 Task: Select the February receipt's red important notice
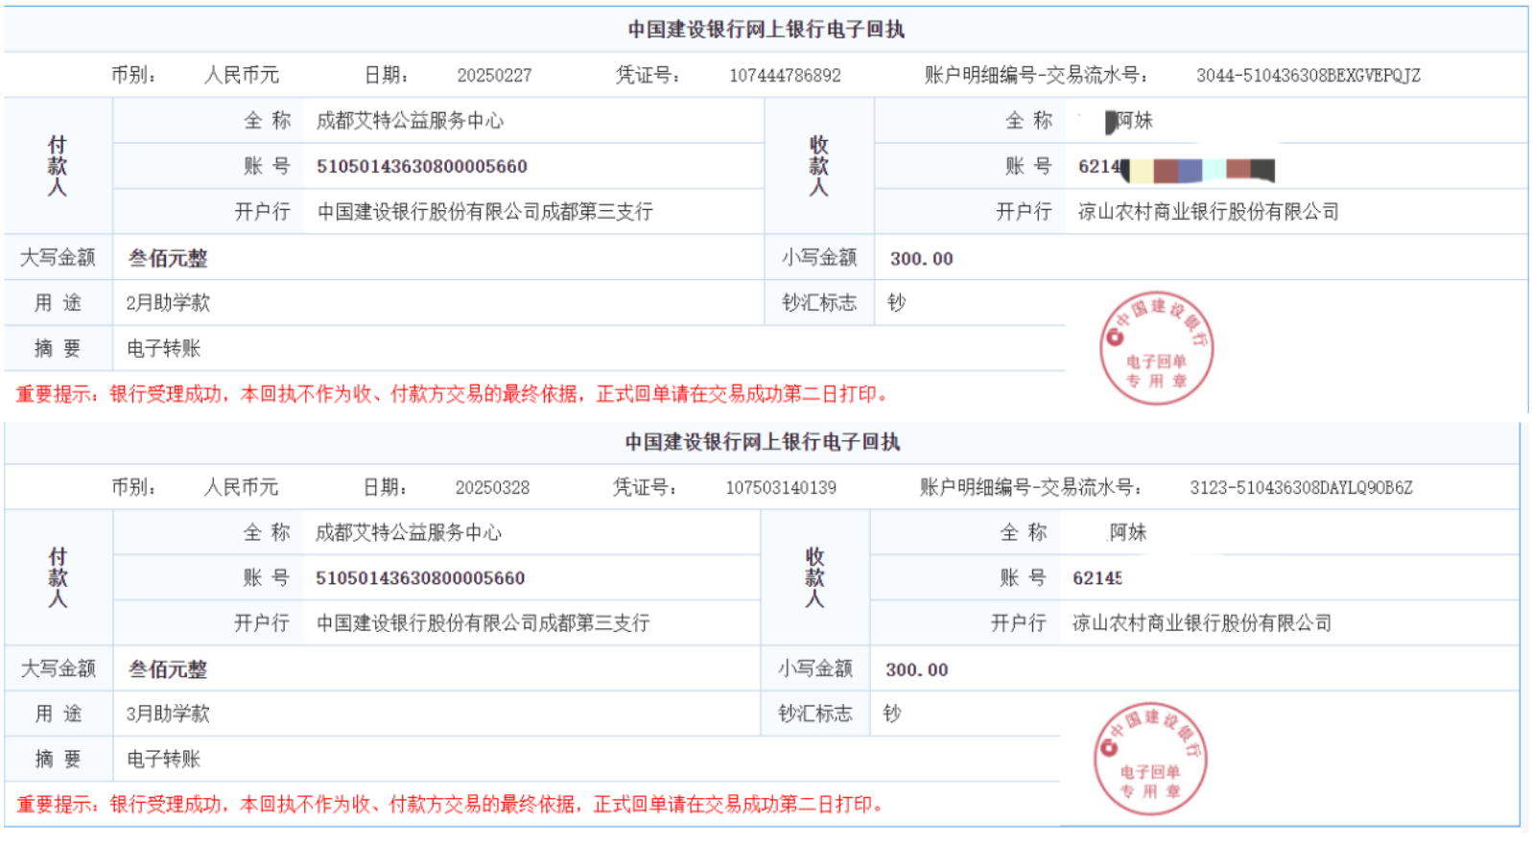(453, 394)
